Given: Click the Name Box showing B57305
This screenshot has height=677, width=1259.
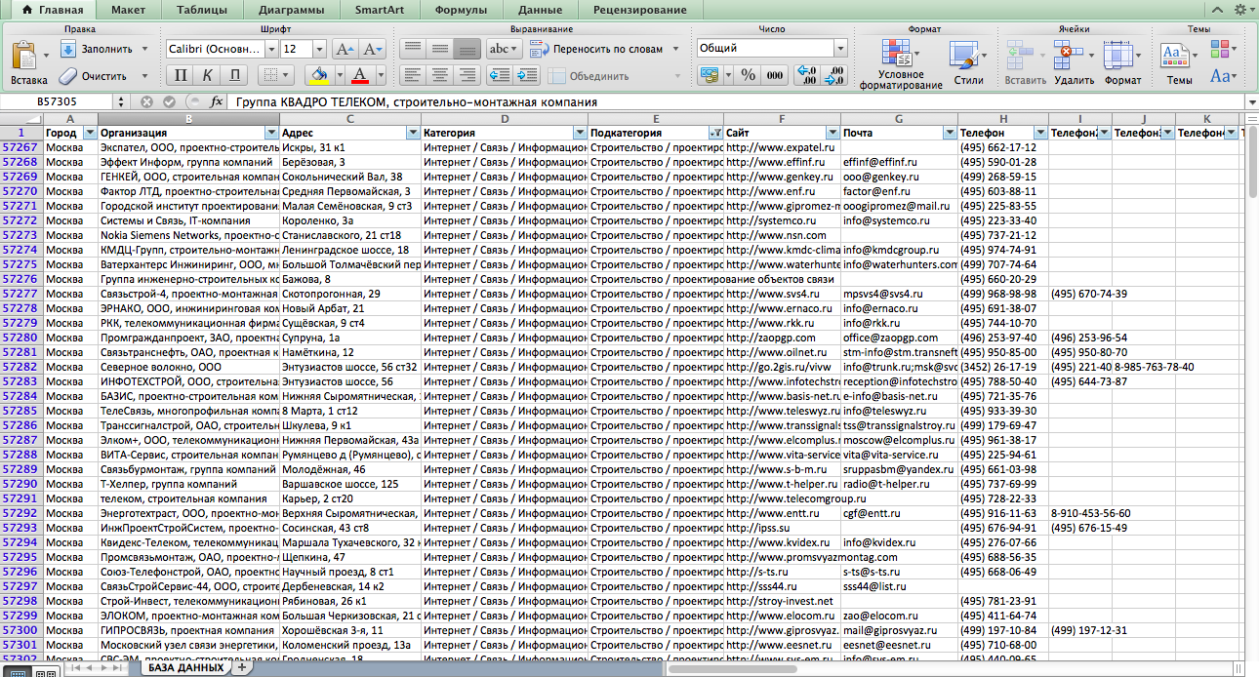Looking at the screenshot, I should (x=58, y=101).
